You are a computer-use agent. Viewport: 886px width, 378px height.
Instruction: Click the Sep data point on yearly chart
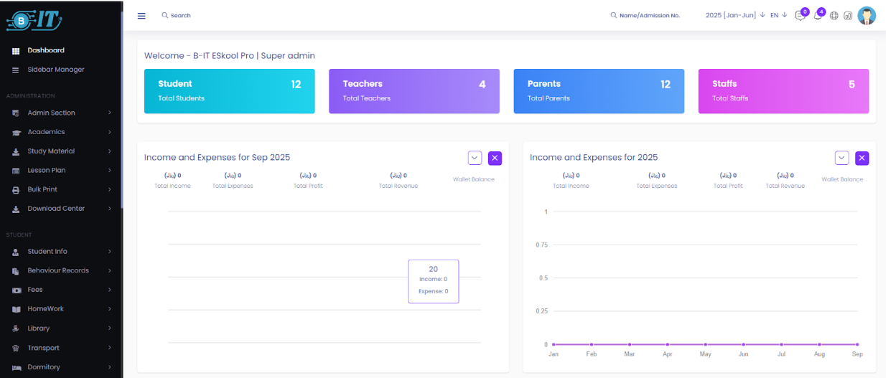click(x=857, y=345)
